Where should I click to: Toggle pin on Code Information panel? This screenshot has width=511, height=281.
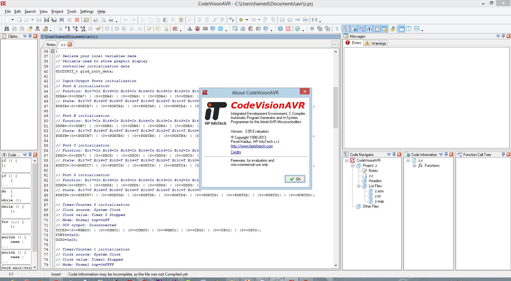pyautogui.click(x=446, y=154)
